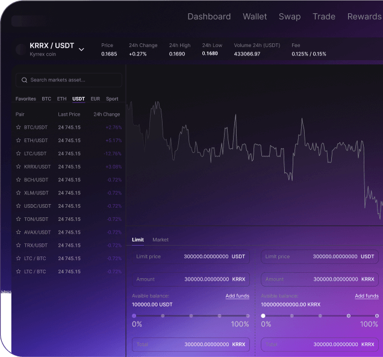383x357 pixels.
Task: Focus the Search markets asset field
Action: pos(73,80)
